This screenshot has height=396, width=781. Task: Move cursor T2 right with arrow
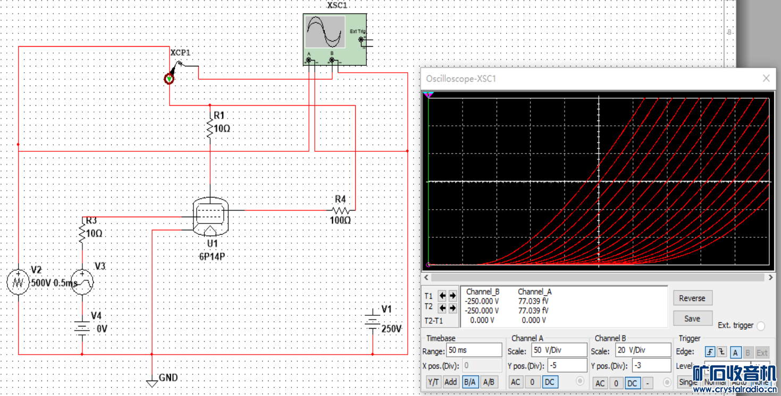[452, 308]
